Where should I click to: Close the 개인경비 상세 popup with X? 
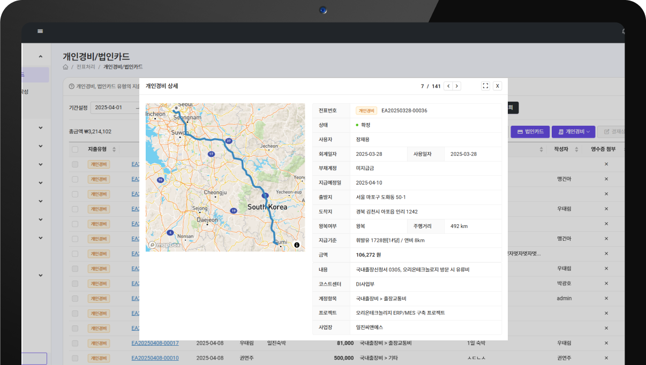[497, 86]
